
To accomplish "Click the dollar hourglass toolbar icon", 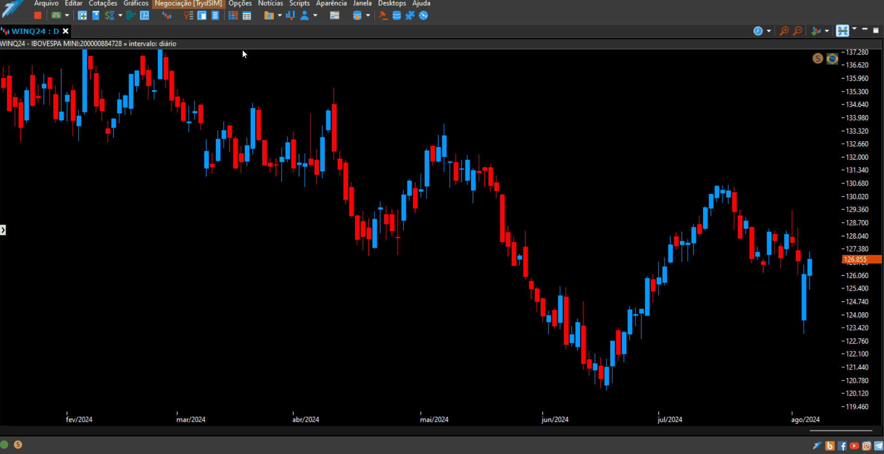I will tap(110, 15).
